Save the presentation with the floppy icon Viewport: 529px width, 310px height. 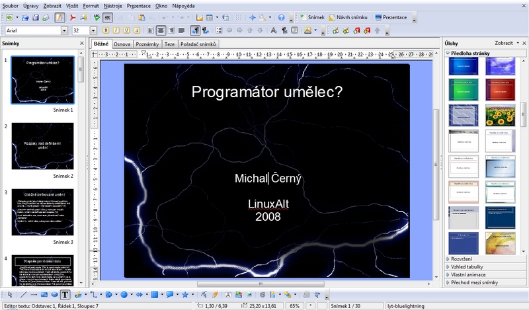click(36, 18)
